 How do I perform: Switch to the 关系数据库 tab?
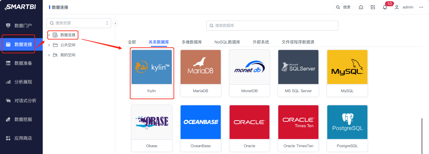(159, 42)
